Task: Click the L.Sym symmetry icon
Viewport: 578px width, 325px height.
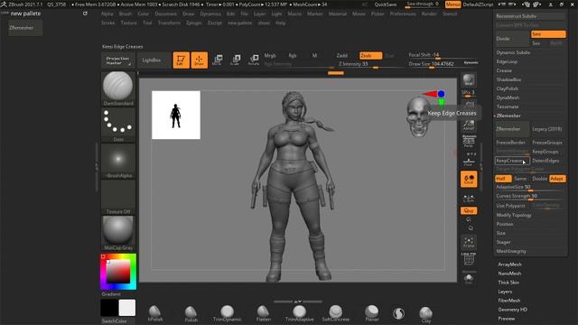Action: (469, 199)
